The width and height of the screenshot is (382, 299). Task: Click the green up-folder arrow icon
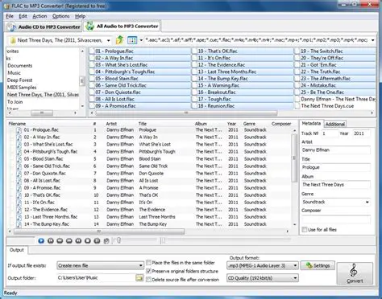point(119,40)
